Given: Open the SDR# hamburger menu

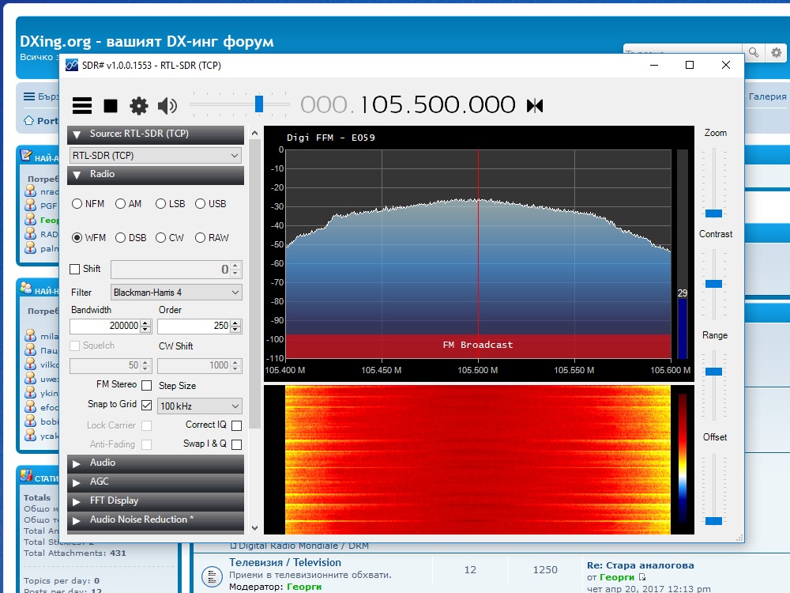Looking at the screenshot, I should click(x=82, y=105).
